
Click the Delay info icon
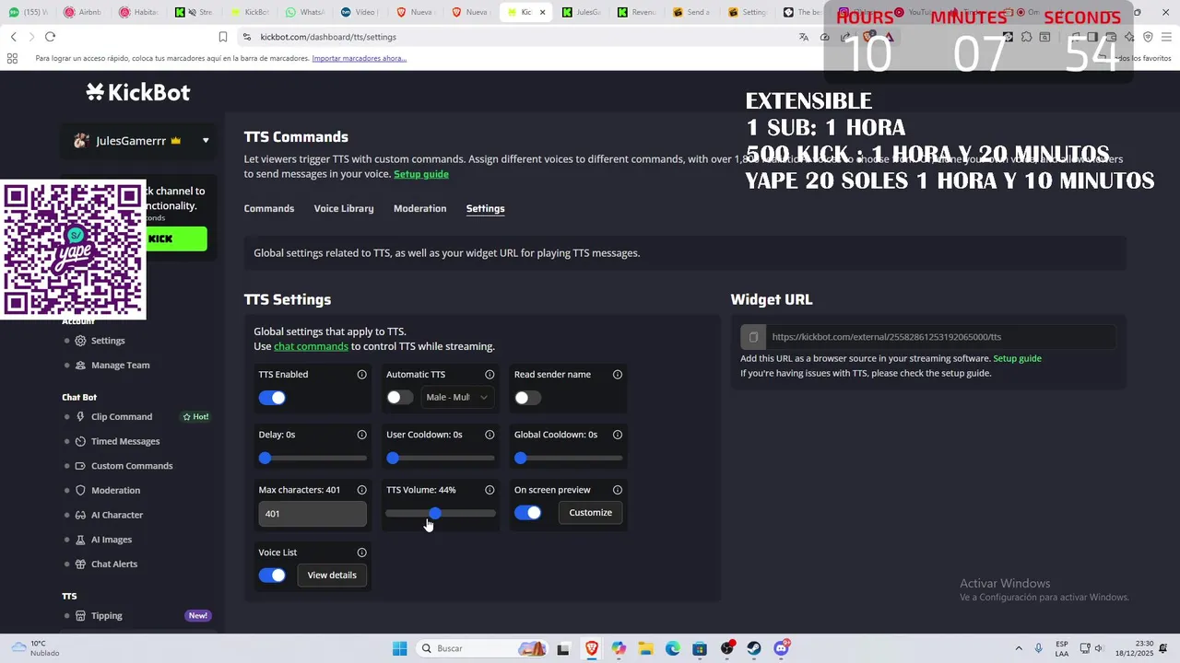point(361,435)
